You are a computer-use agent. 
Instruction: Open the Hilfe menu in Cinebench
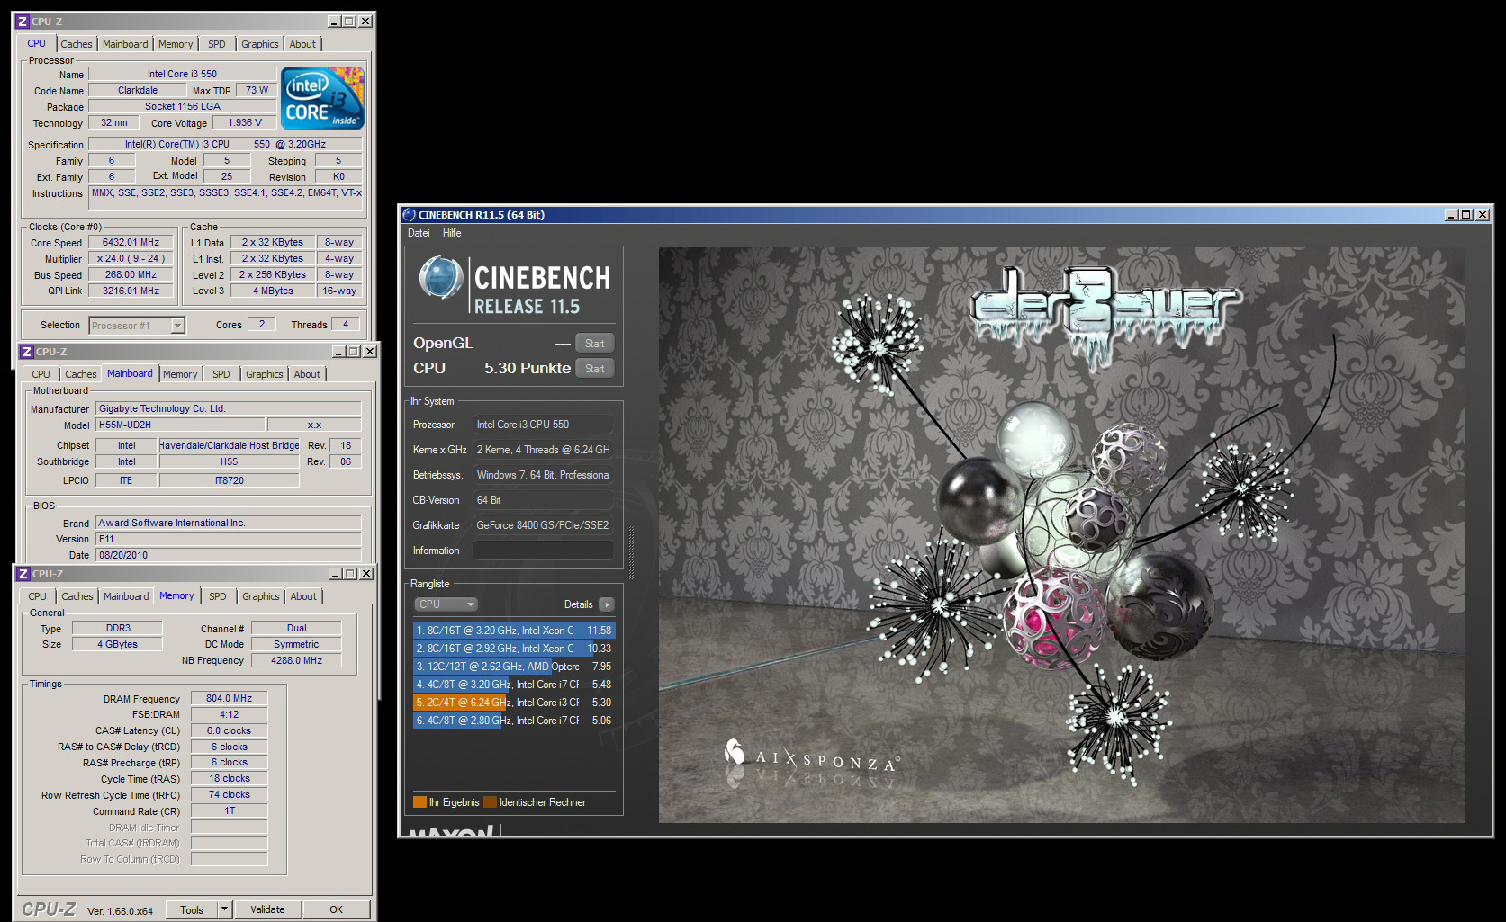[x=452, y=233]
